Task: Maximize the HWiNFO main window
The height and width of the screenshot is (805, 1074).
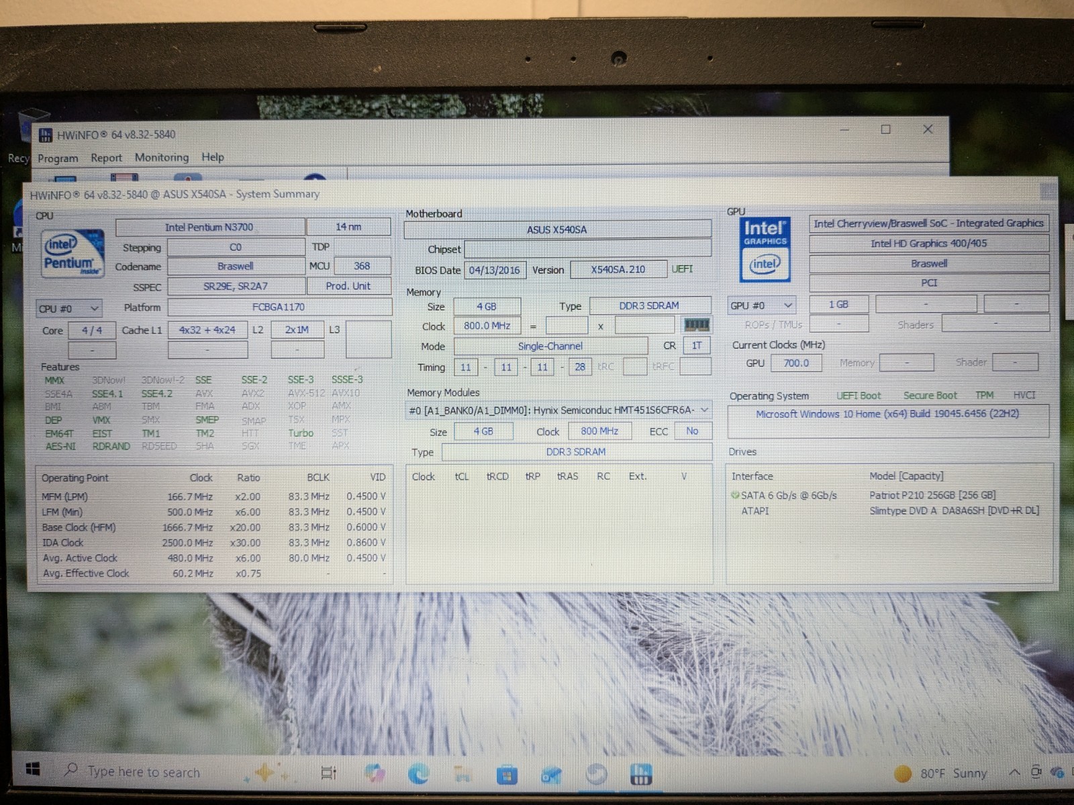Action: point(886,129)
